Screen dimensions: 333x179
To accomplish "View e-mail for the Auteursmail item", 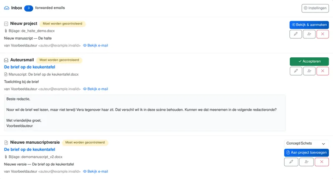I will point(95,89).
